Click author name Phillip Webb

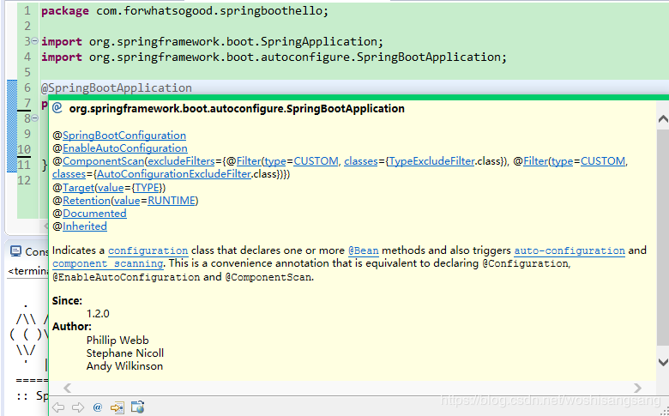118,340
